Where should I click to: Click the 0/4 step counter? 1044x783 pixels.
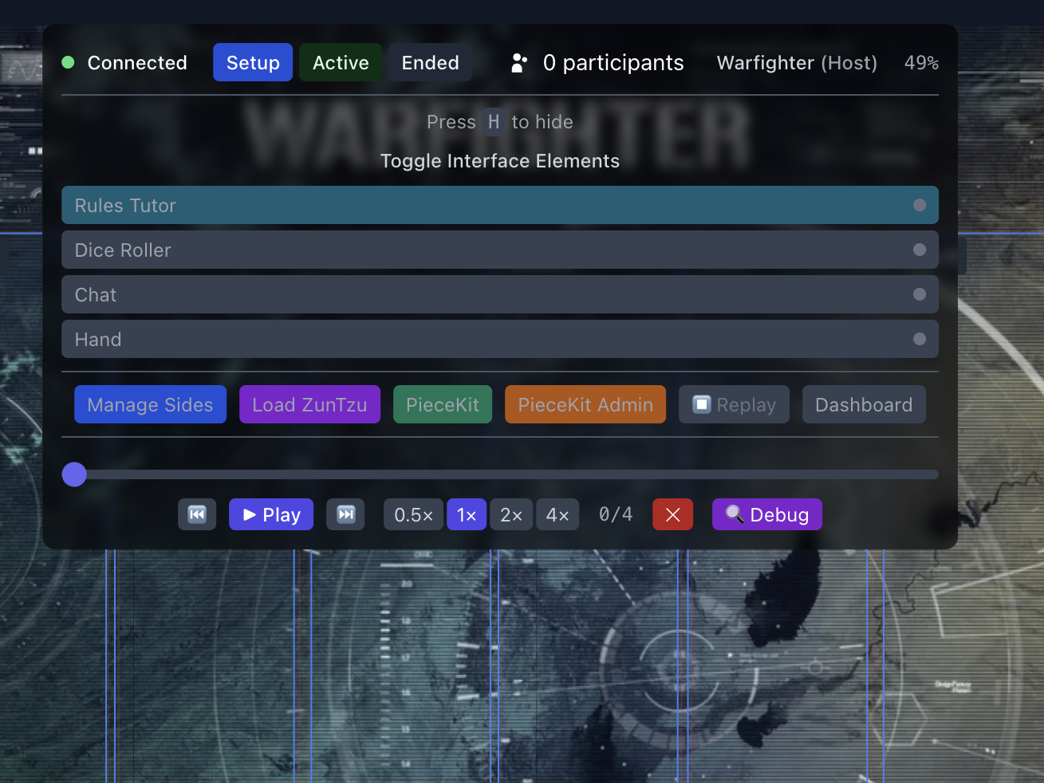click(616, 514)
